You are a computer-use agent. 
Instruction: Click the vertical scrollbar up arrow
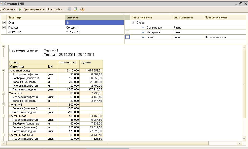click(x=244, y=47)
